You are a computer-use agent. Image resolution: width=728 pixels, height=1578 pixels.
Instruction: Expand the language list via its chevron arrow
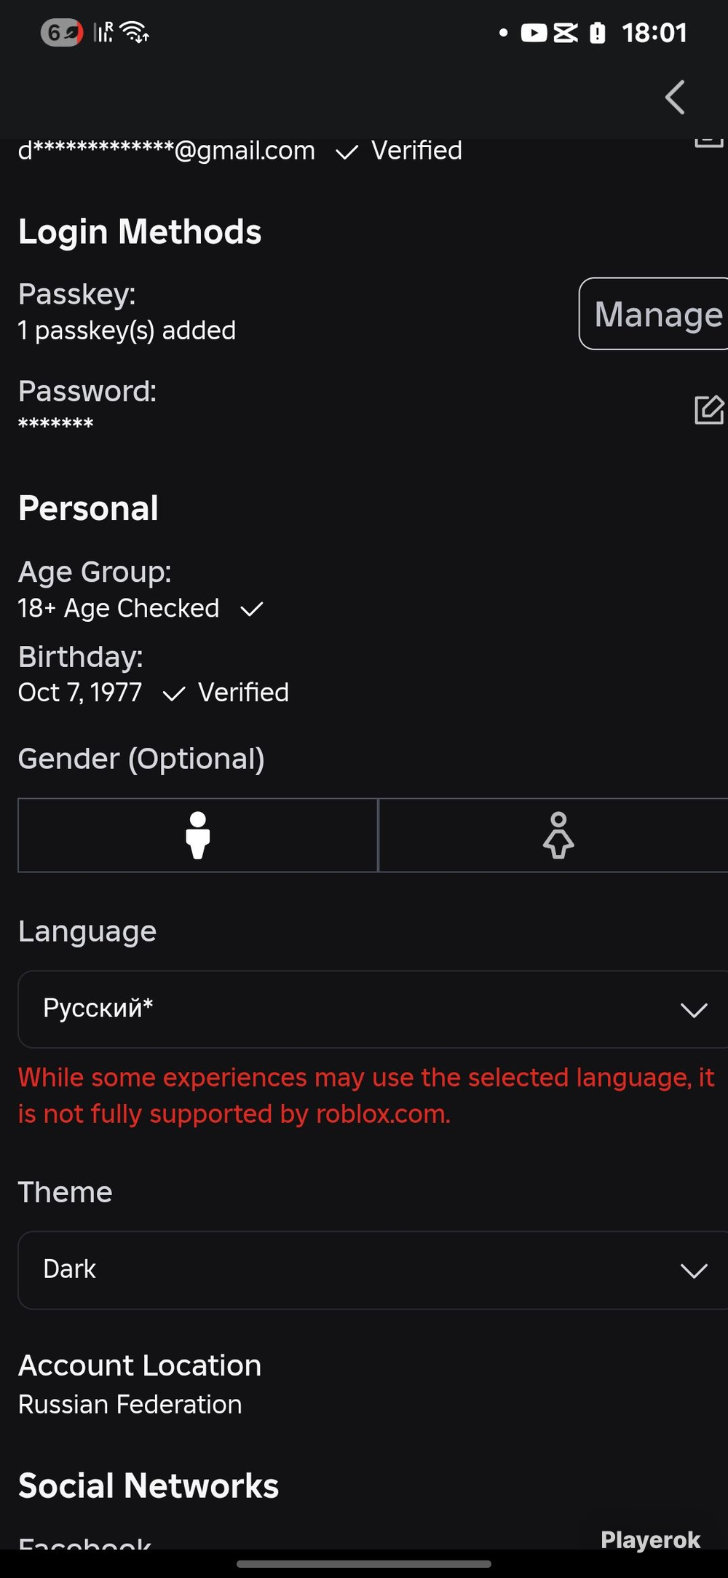coord(694,1010)
